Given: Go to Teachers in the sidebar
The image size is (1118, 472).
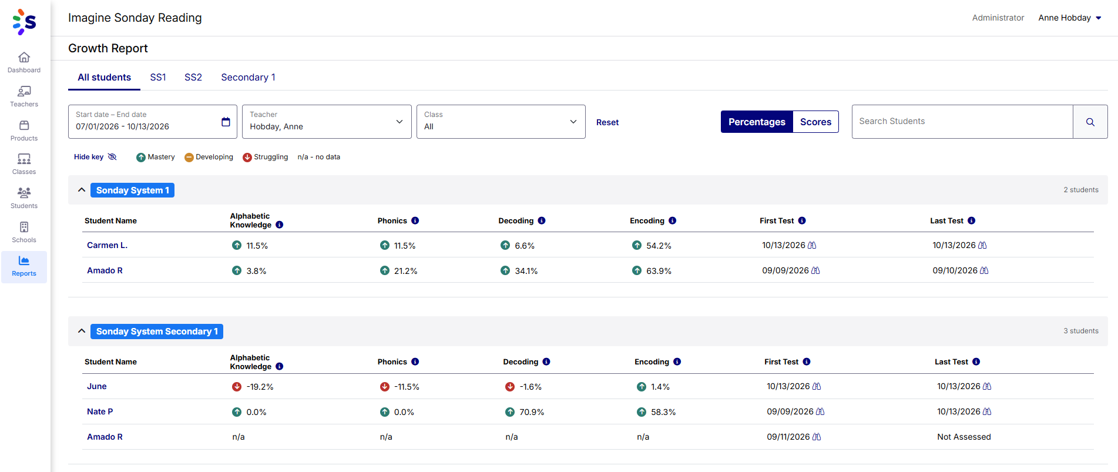Looking at the screenshot, I should 24,96.
